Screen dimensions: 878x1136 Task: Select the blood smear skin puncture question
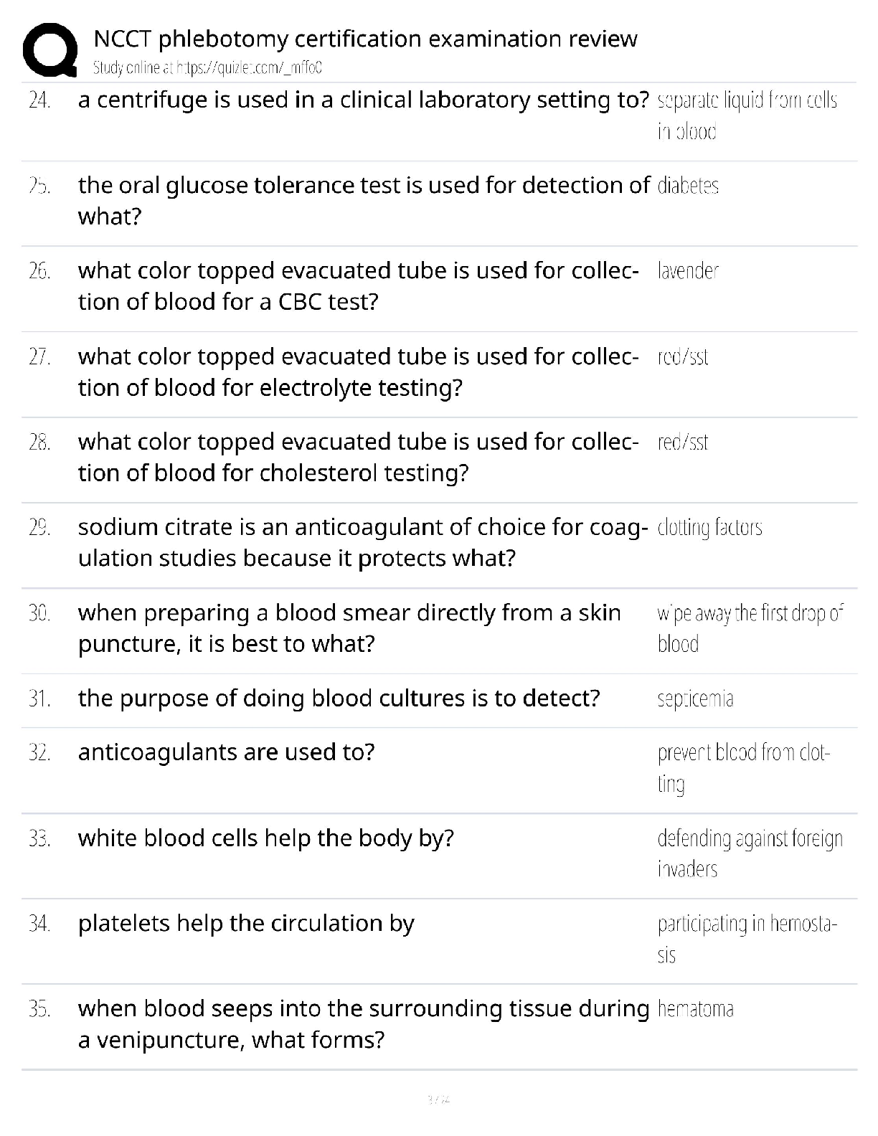349,628
